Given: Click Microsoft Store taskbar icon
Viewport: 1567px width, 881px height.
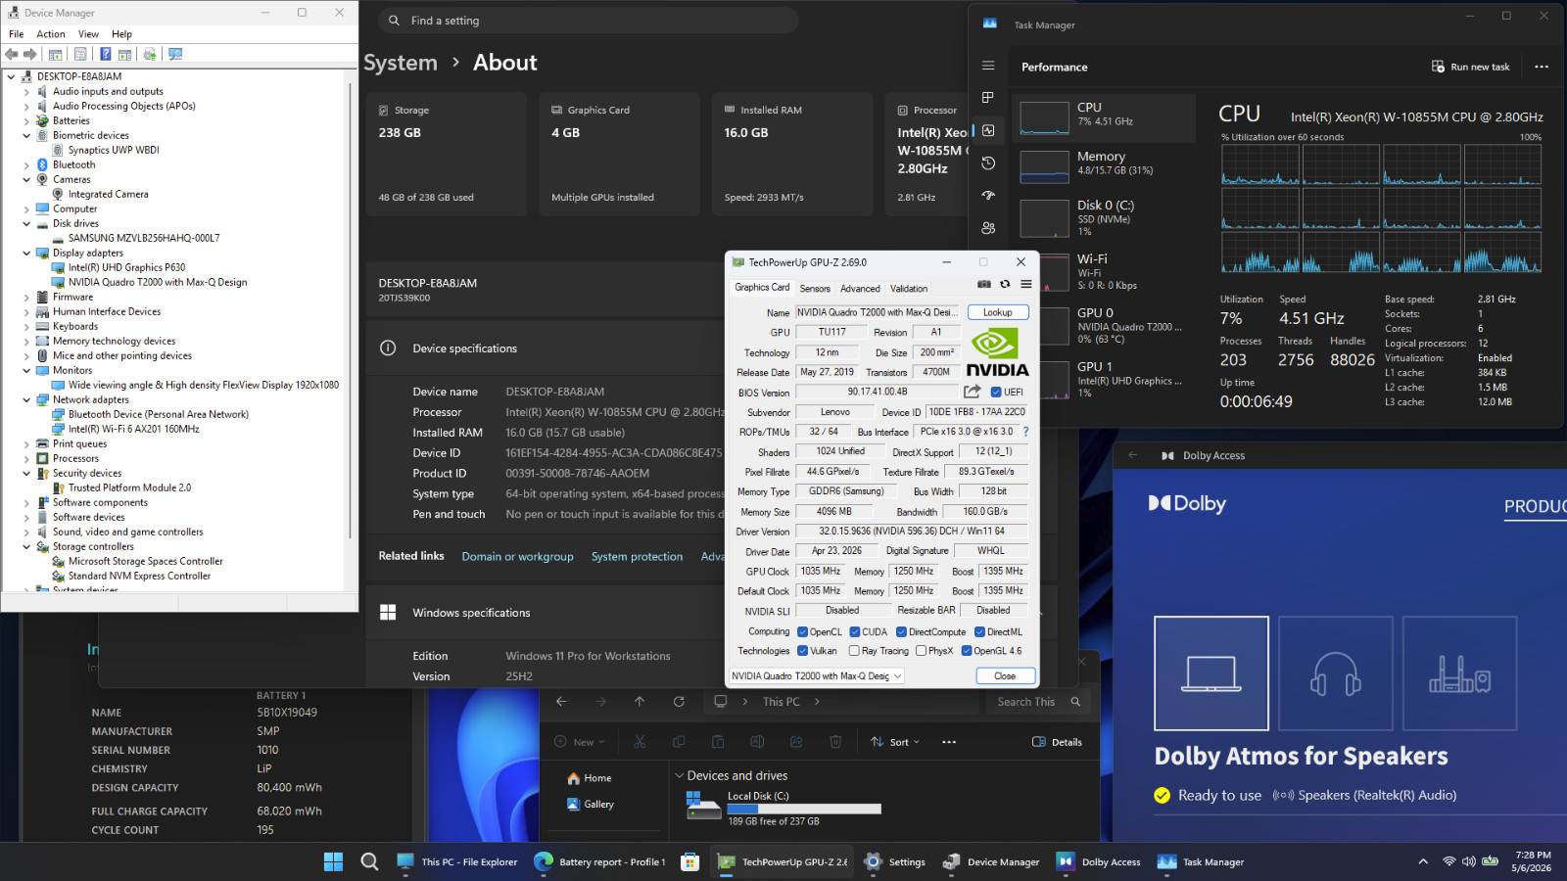Looking at the screenshot, I should tap(690, 861).
